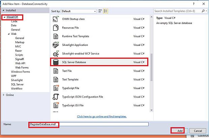Collapse the Installed section
The image size is (209, 138).
coord(3,10)
